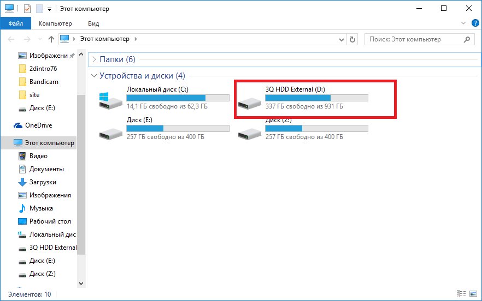Viewport: 482px width, 301px height.
Task: Select Загрузки in the navigation pane
Action: 43,182
